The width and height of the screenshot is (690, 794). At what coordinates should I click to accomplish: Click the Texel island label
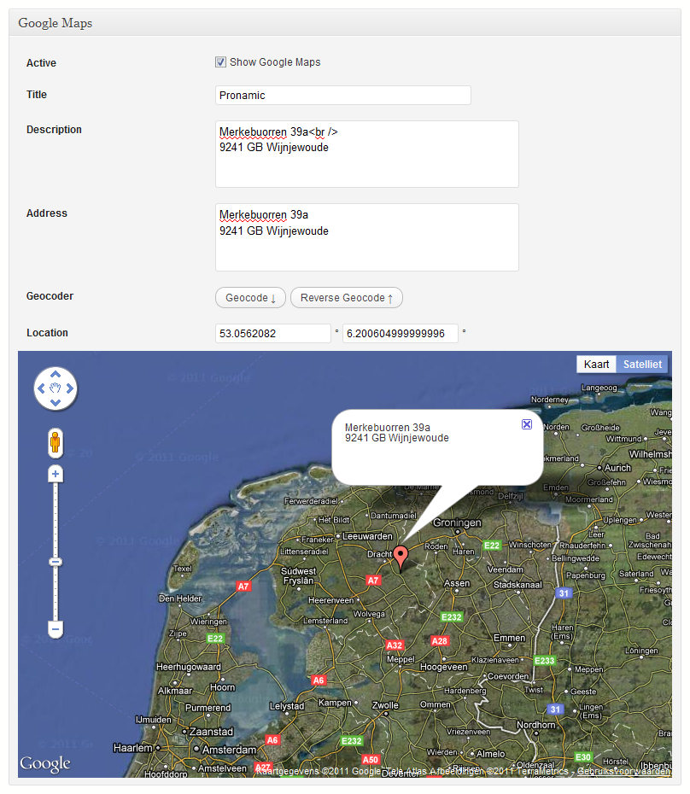tap(183, 569)
